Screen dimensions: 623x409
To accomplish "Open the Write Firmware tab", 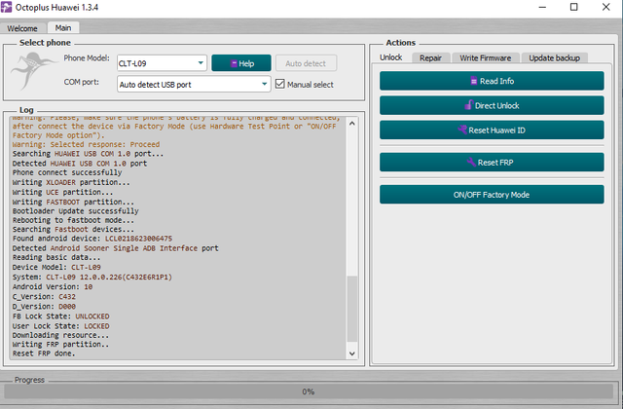I will 485,58.
